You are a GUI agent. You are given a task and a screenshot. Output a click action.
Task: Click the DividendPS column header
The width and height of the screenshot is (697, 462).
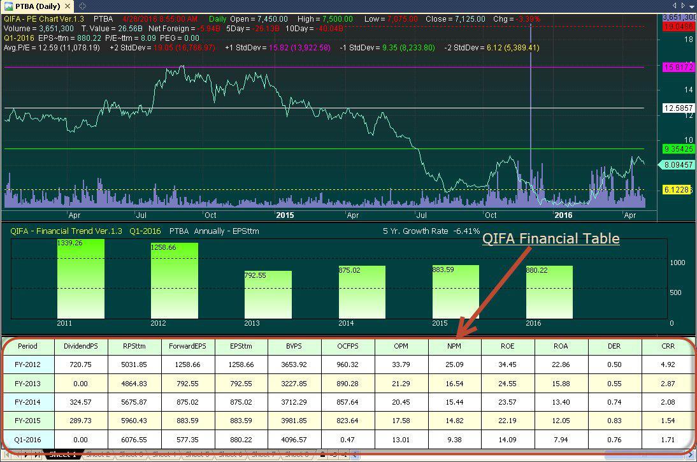tap(80, 346)
